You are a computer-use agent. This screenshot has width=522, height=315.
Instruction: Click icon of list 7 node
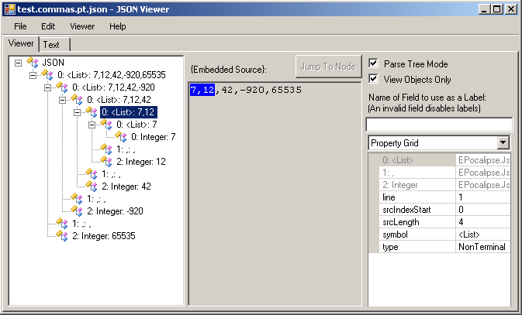coord(105,125)
